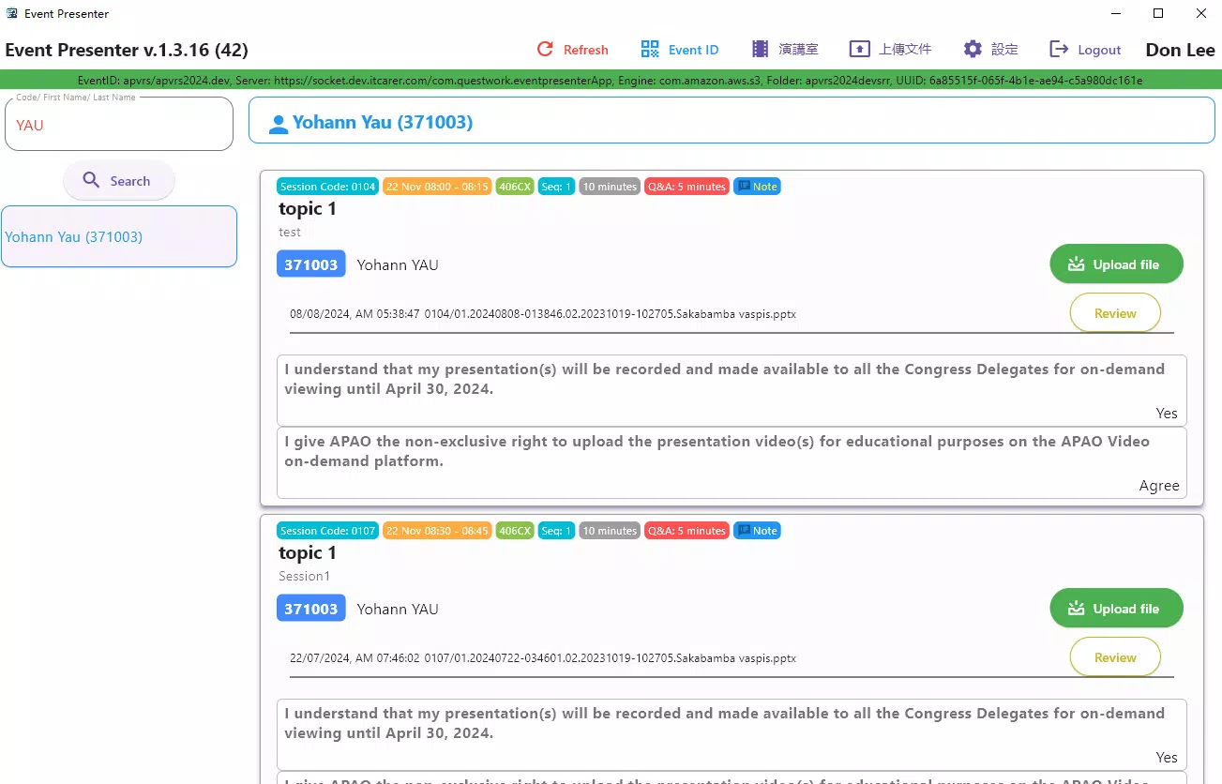Open Note for session 0104
The width and height of the screenshot is (1222, 784).
757,187
